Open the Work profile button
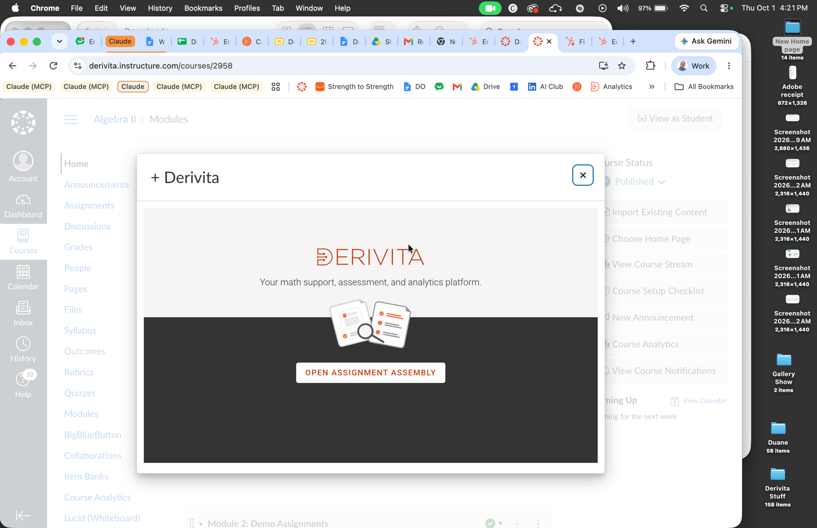The width and height of the screenshot is (817, 528). point(694,65)
